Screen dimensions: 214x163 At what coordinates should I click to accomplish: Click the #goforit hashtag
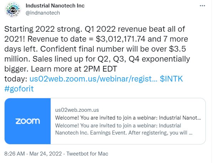coord(19,89)
